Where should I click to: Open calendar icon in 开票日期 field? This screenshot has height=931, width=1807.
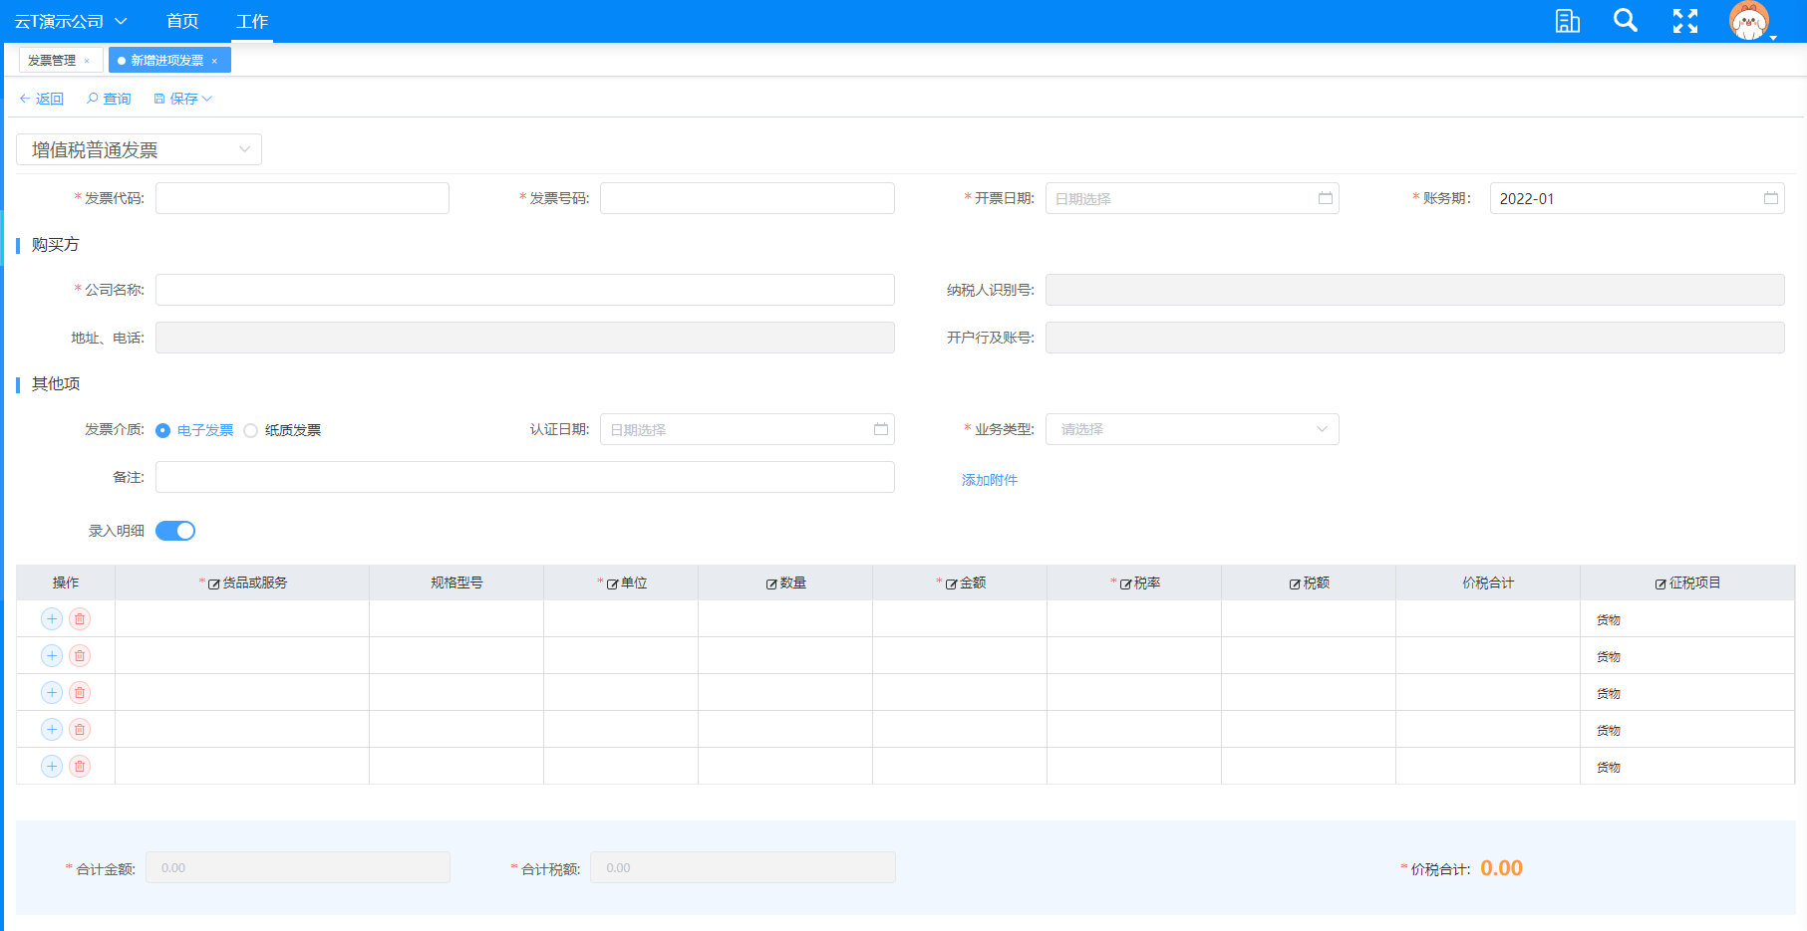coord(1326,198)
